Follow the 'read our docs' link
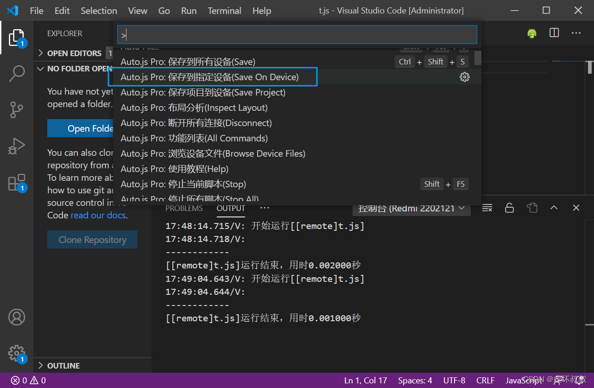The height and width of the screenshot is (388, 594). pyautogui.click(x=98, y=215)
